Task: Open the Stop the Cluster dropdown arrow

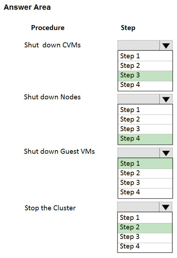Action: pyautogui.click(x=165, y=207)
